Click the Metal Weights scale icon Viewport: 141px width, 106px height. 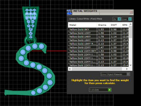(x=69, y=12)
